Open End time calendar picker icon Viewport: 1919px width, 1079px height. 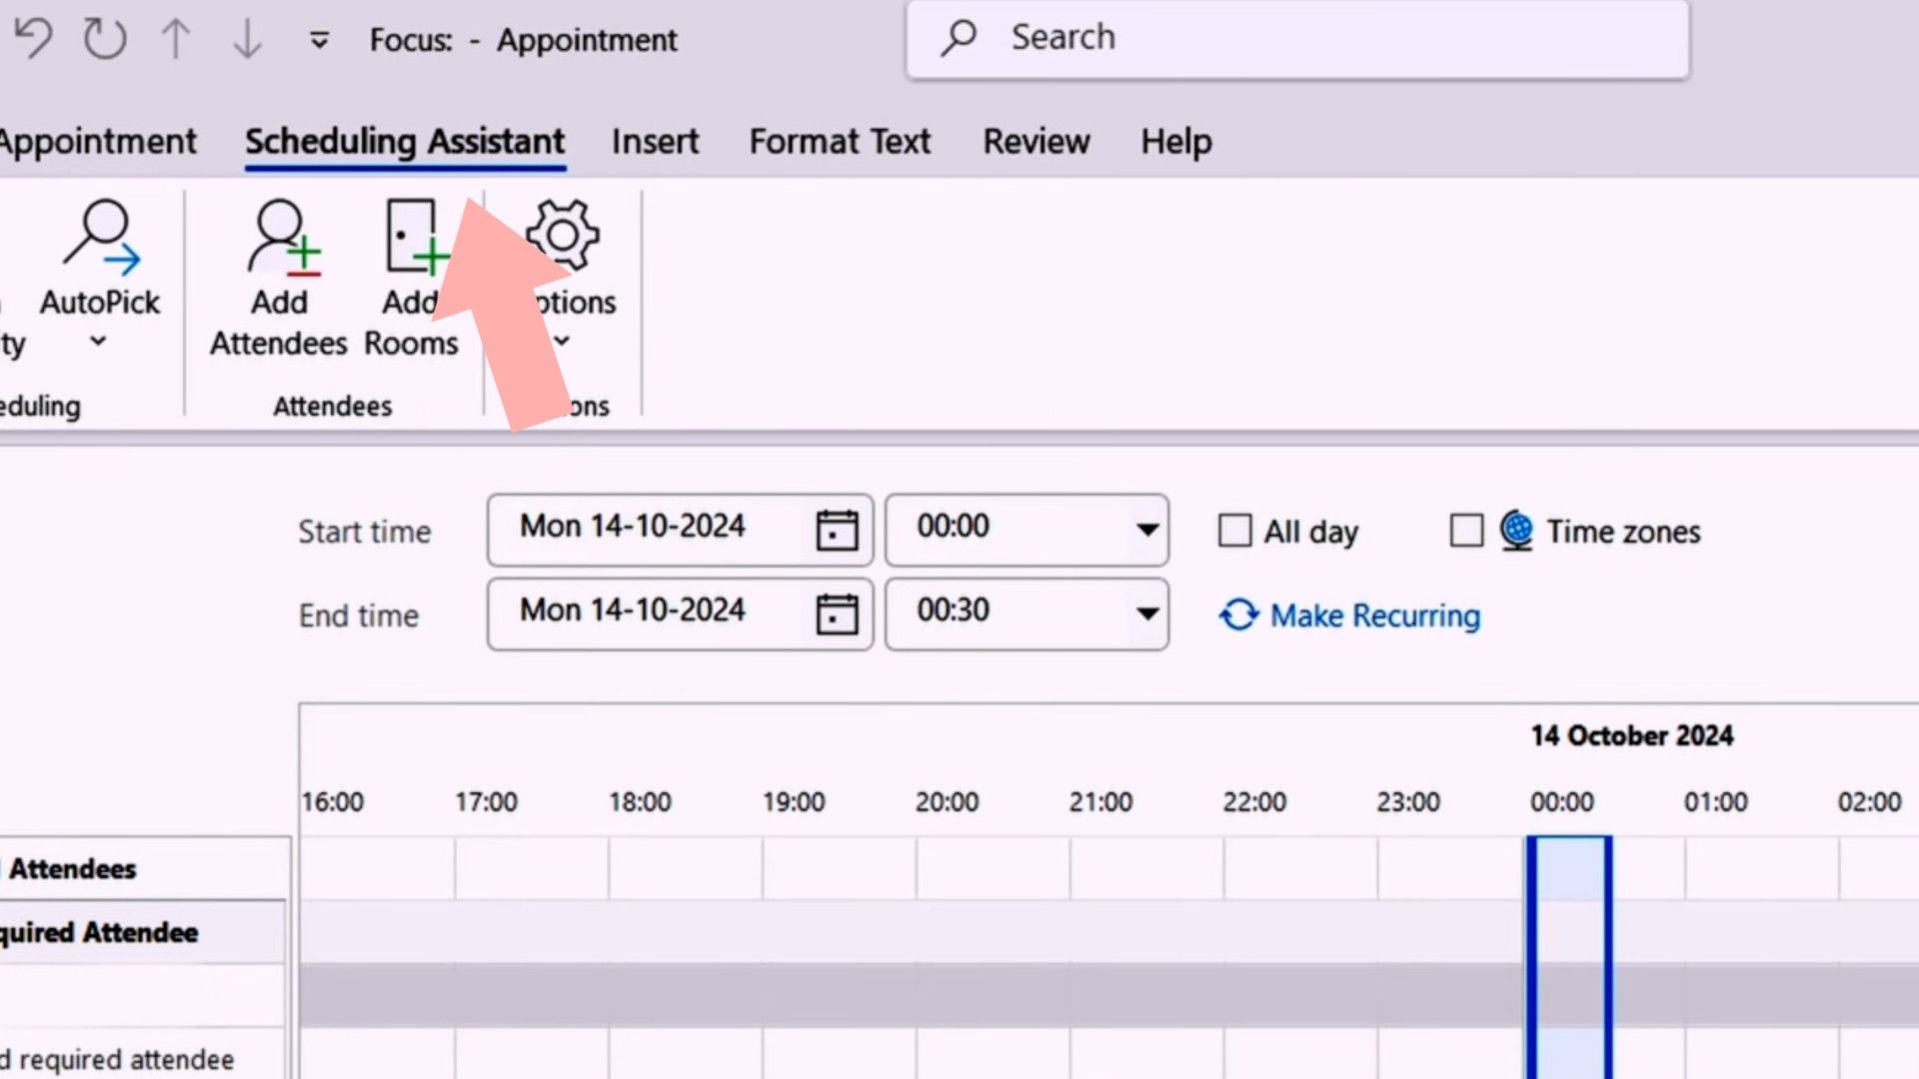[x=837, y=613]
